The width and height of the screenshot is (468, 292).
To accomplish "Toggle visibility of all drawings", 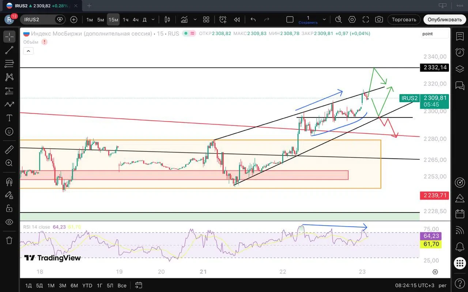I will coord(9,222).
